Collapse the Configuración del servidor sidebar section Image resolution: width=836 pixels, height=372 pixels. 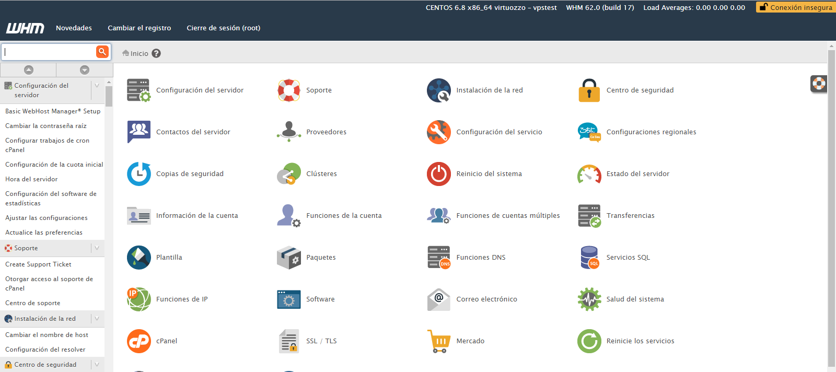tap(97, 86)
